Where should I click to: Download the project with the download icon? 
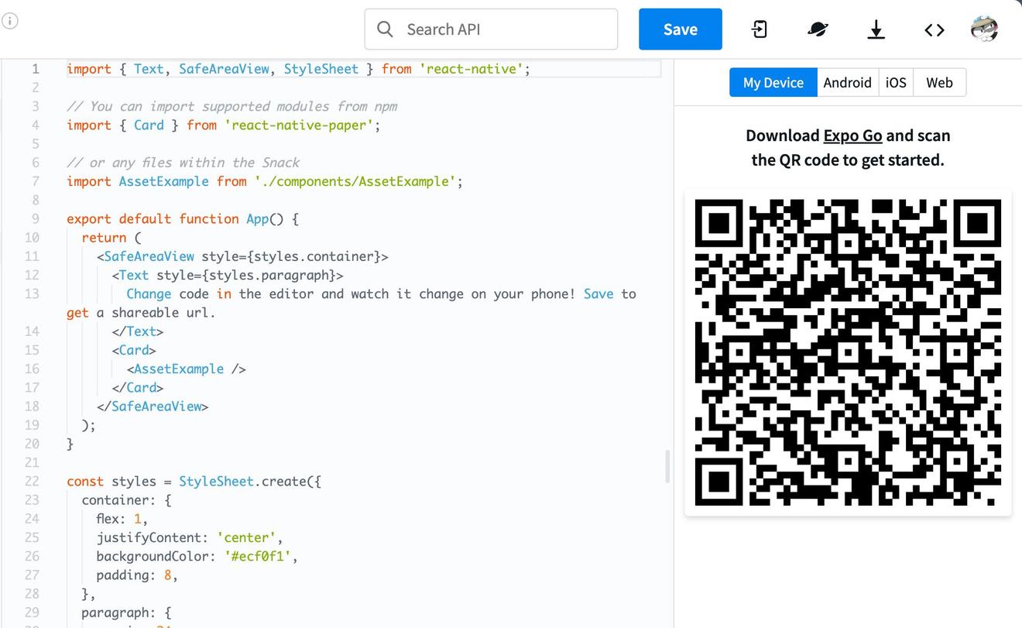coord(876,29)
